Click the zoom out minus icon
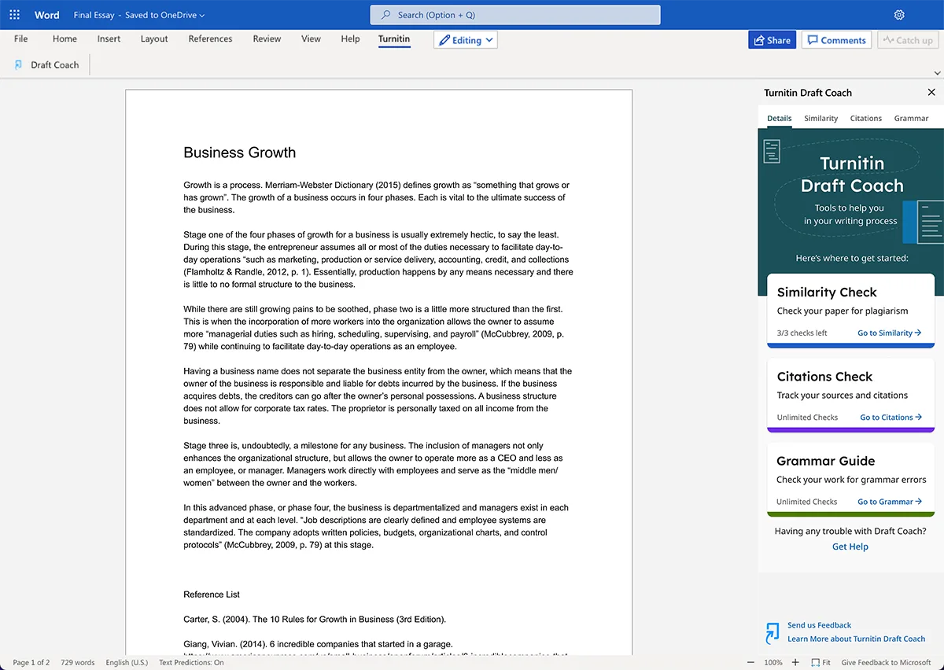 pyautogui.click(x=750, y=662)
